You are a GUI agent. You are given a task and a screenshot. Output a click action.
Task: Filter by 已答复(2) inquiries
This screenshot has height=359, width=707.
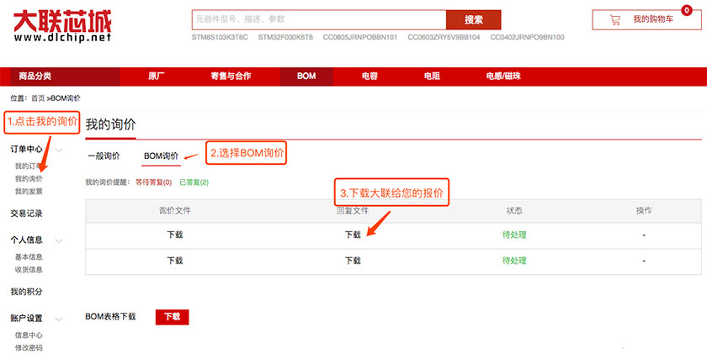(x=194, y=182)
